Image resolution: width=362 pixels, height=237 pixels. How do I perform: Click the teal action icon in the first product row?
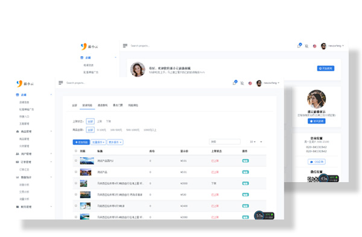coord(246,161)
